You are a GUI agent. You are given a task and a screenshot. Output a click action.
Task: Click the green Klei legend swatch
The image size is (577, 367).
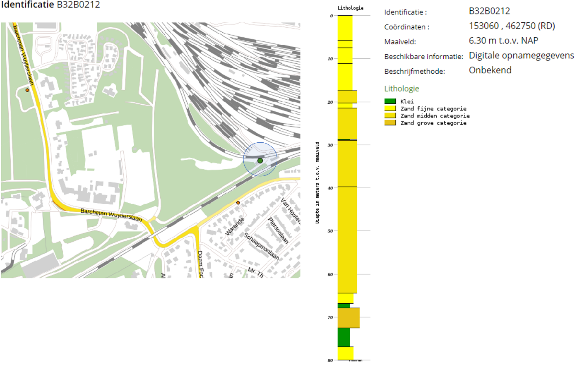(x=391, y=101)
